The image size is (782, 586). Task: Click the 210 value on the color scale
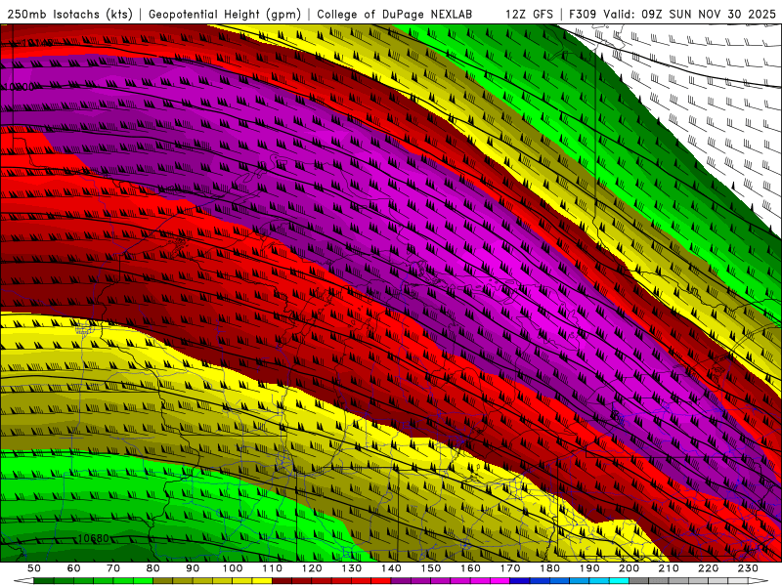click(669, 568)
